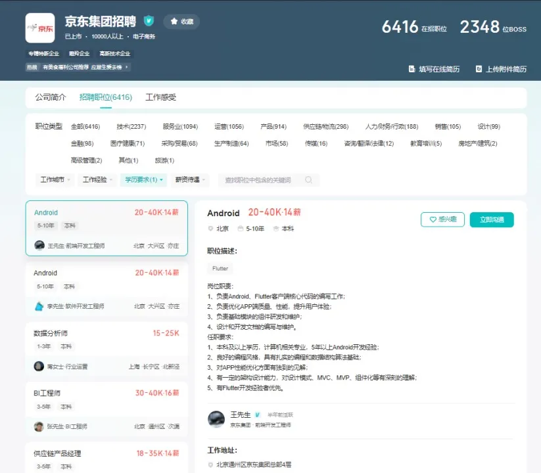Select Android job card from 王先生

106,228
